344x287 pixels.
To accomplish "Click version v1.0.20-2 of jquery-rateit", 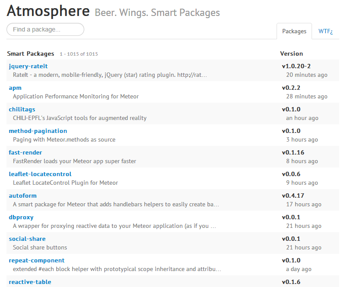I will click(296, 66).
